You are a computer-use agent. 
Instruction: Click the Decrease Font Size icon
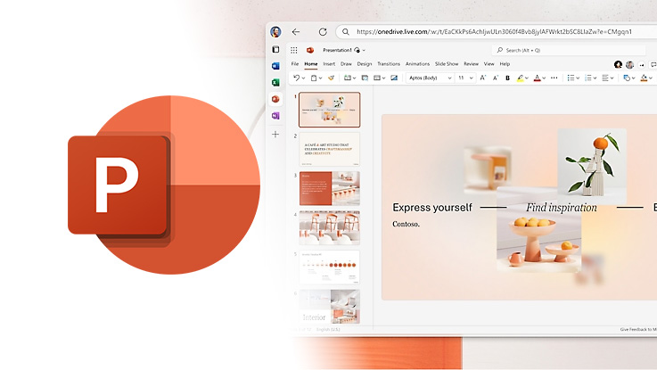[x=496, y=78]
